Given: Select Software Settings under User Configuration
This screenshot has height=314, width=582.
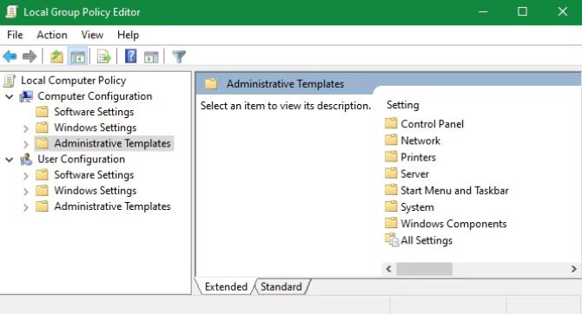Looking at the screenshot, I should [94, 175].
